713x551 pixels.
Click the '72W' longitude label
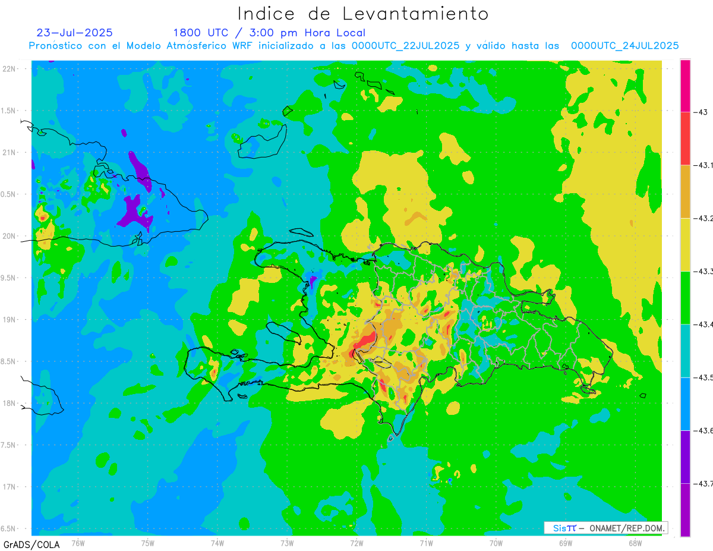(x=356, y=543)
